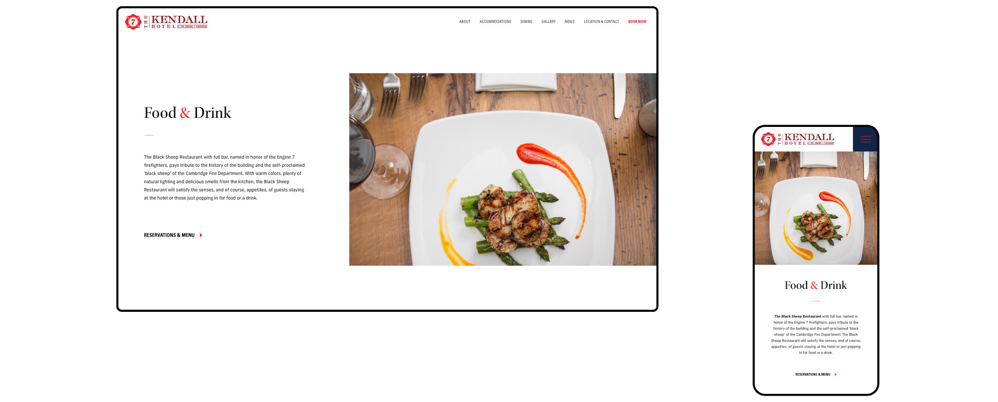Image resolution: width=998 pixels, height=402 pixels.
Task: Open the Gallery nav link
Action: (x=548, y=22)
